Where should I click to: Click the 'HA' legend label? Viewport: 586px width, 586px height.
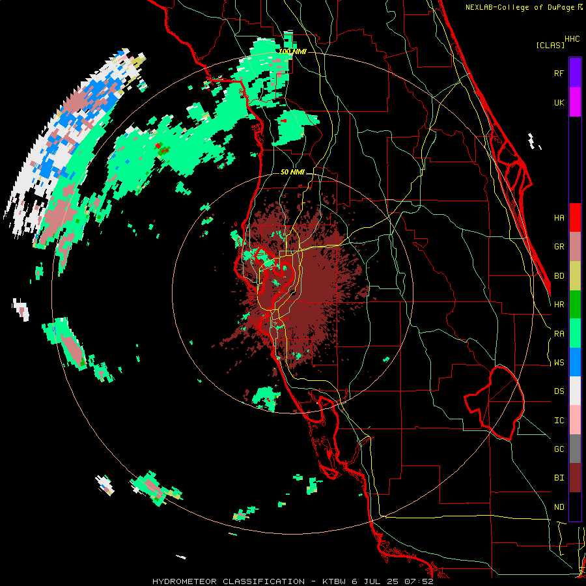click(559, 217)
